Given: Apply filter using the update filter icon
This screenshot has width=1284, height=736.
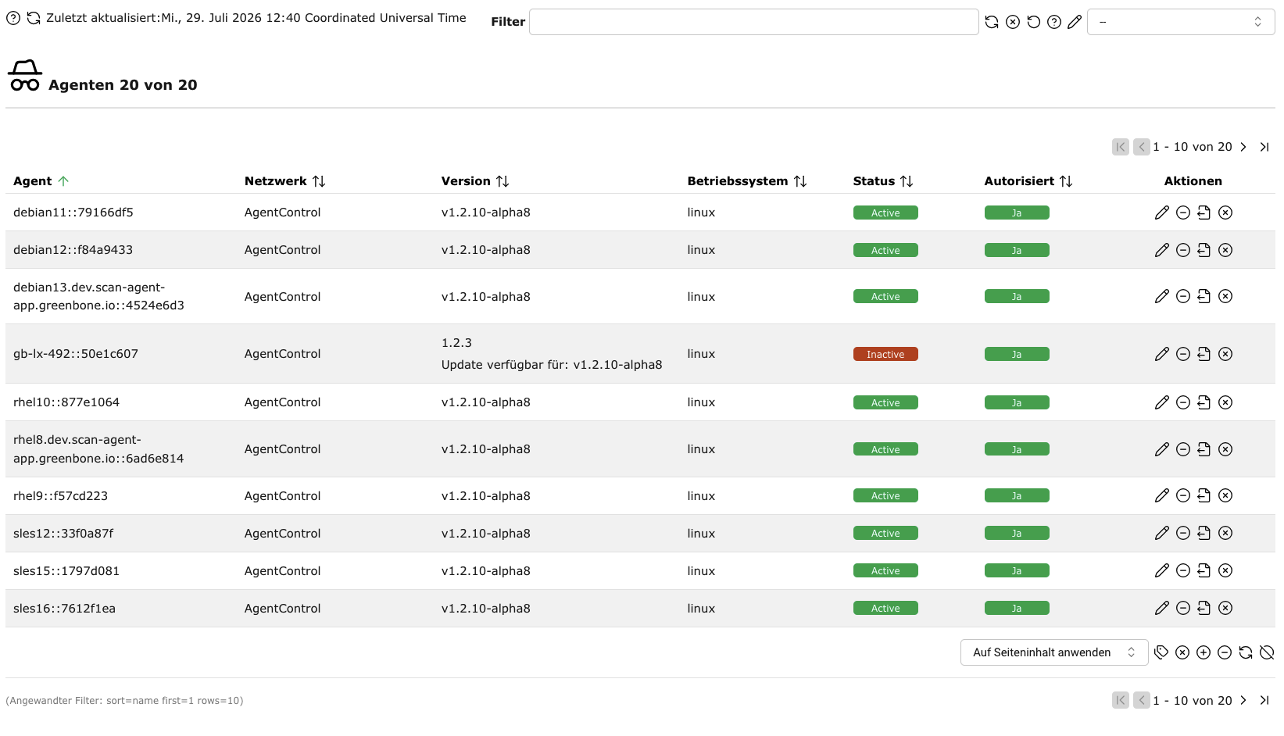Looking at the screenshot, I should pos(992,22).
